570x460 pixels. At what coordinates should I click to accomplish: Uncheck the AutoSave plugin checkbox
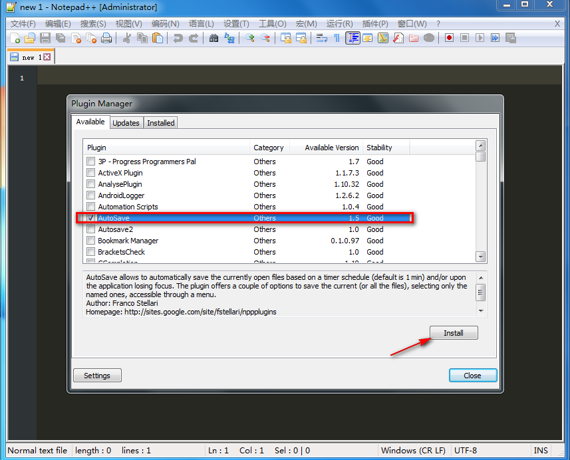[x=91, y=217]
